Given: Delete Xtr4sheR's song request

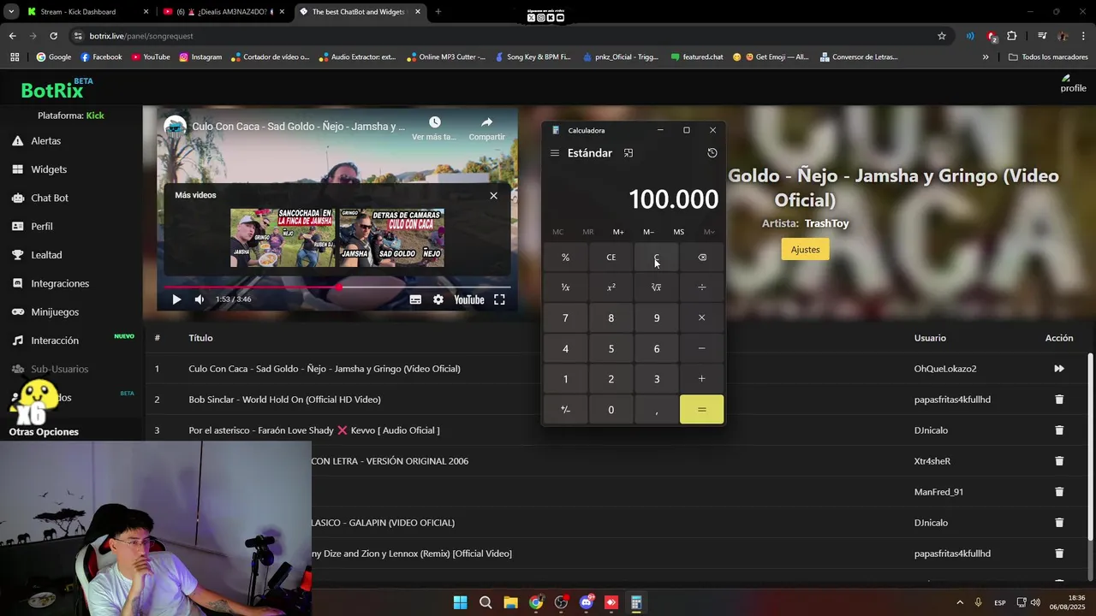Looking at the screenshot, I should click(1059, 461).
